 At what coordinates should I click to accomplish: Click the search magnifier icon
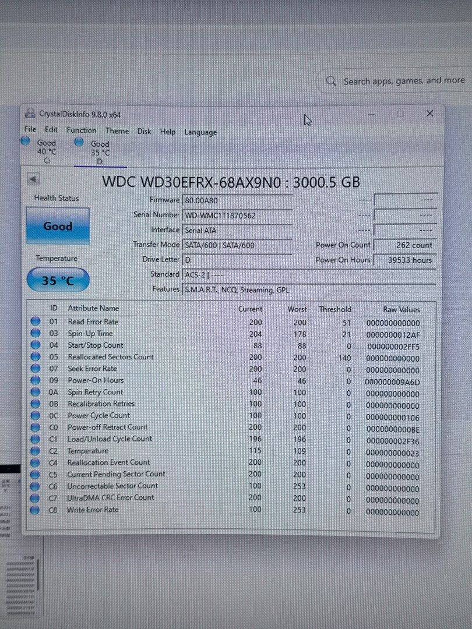[331, 81]
